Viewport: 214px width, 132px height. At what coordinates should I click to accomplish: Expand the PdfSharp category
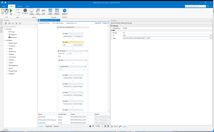(7, 54)
